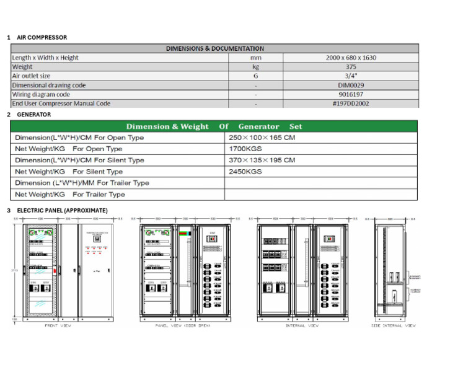
Task: Click the door-open panel view drawing
Action: 185,273
